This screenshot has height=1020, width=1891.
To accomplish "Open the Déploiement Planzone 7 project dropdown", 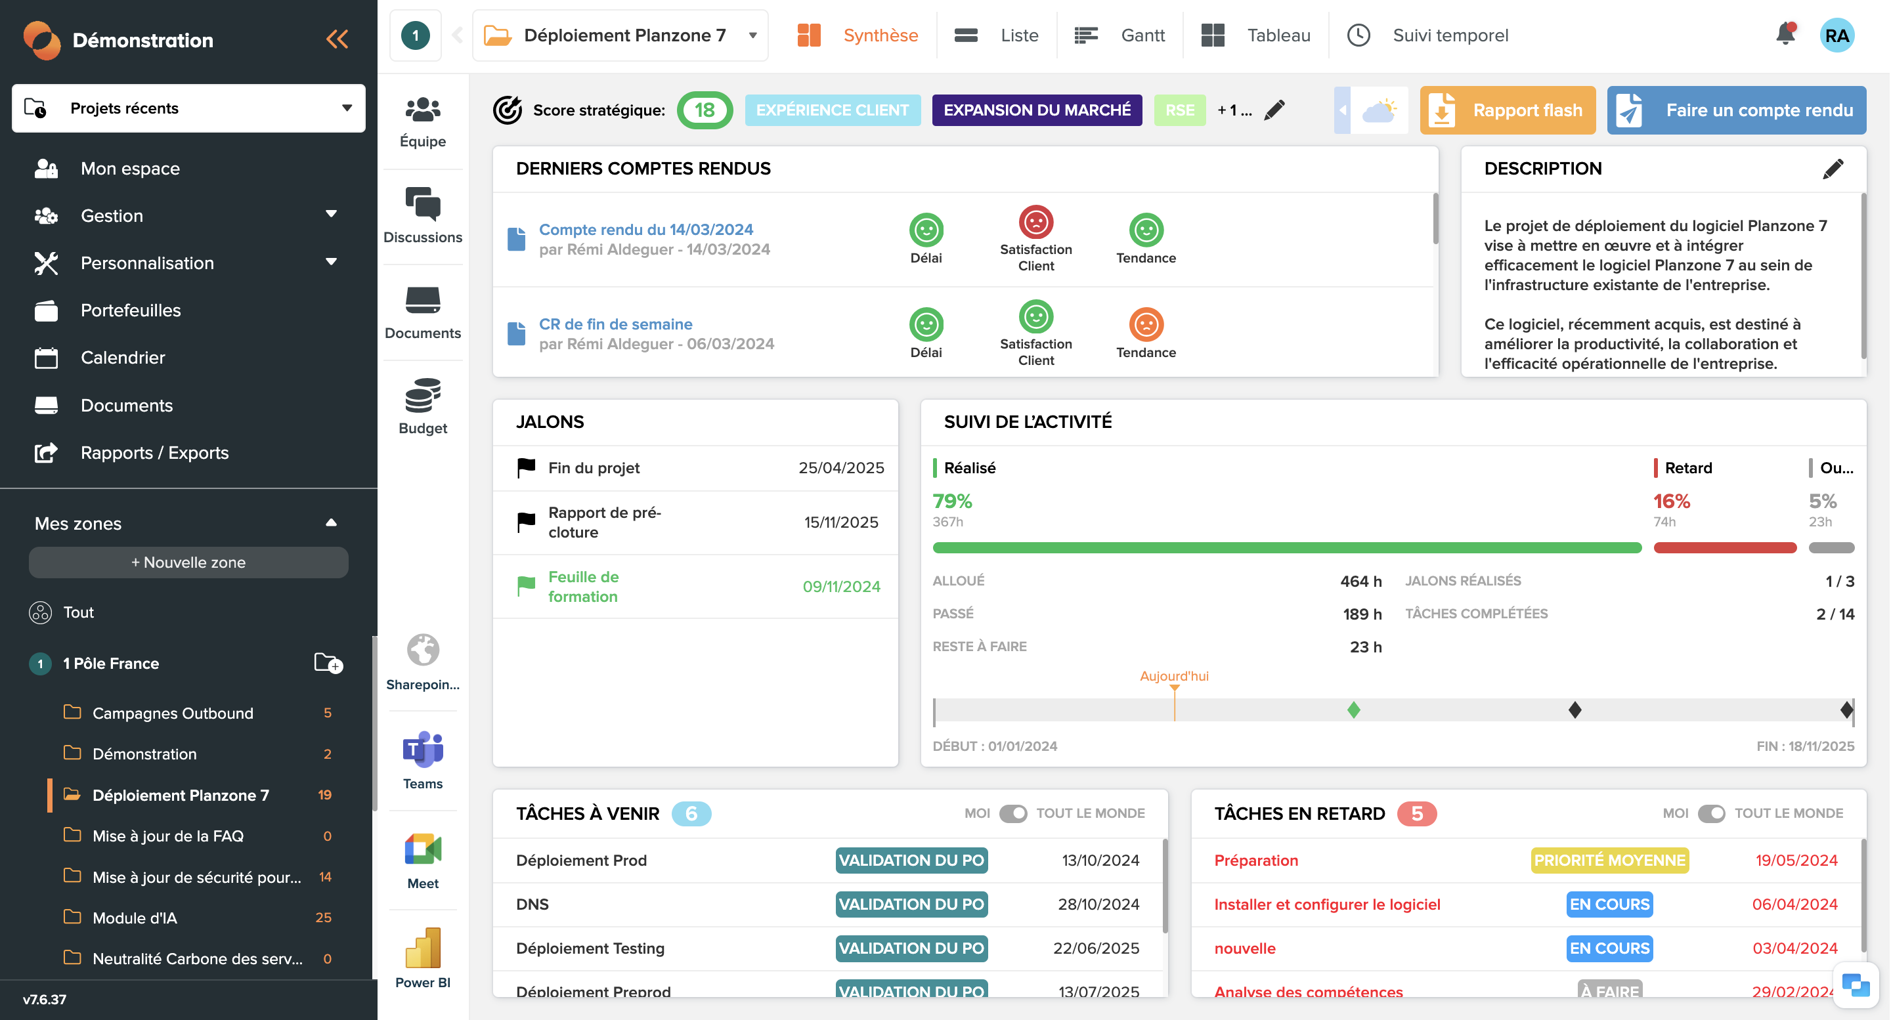I will click(621, 35).
